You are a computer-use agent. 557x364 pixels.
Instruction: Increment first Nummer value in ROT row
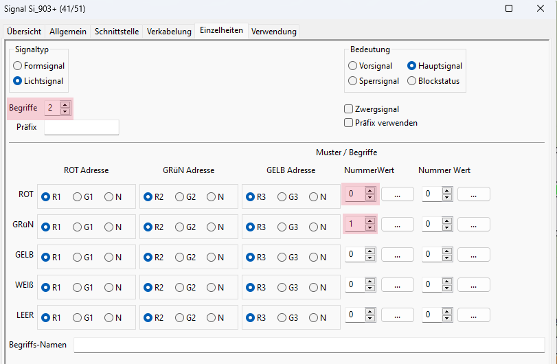[x=370, y=191]
